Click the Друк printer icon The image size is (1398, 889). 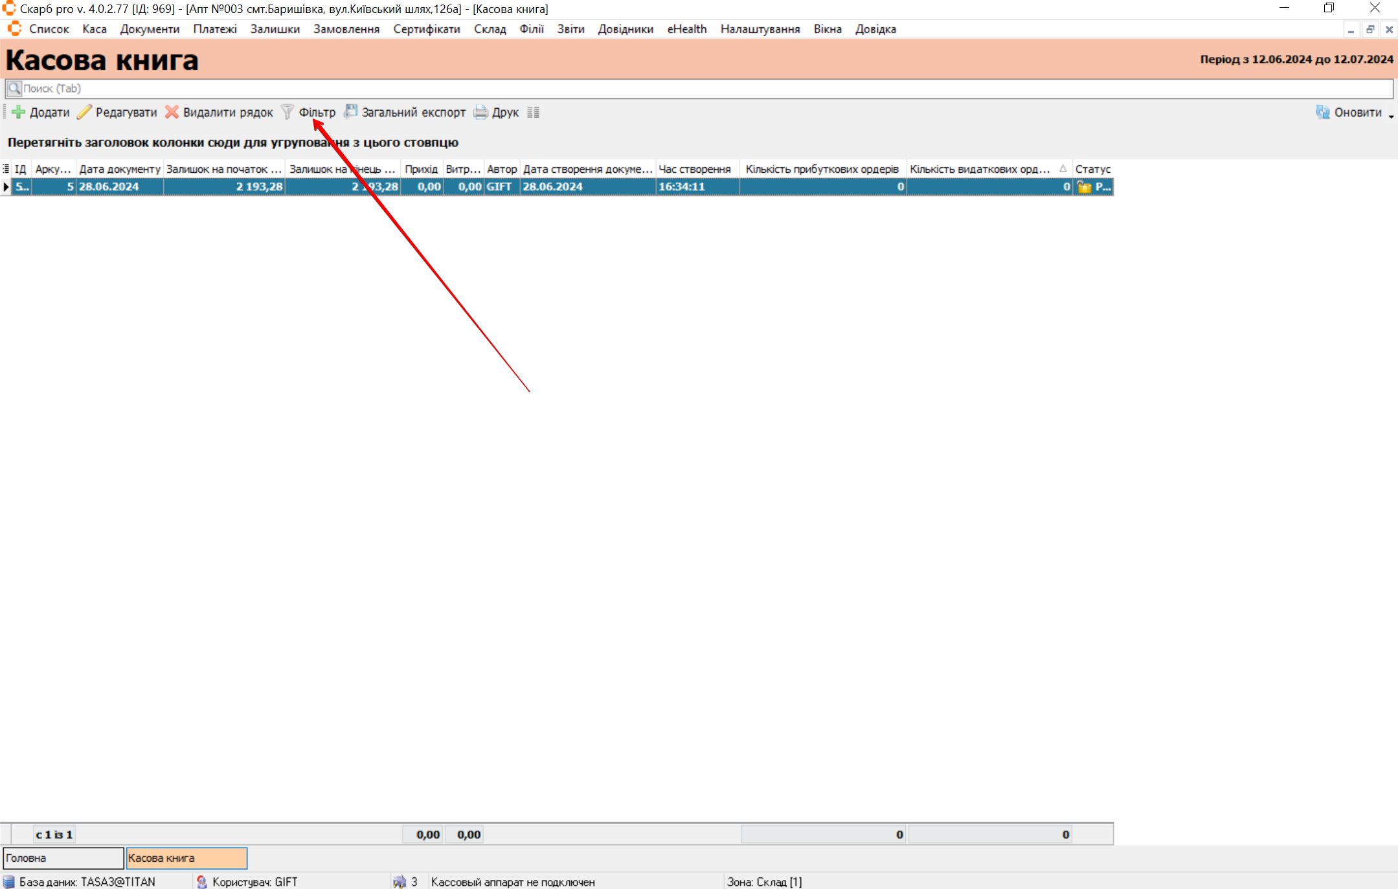[480, 112]
